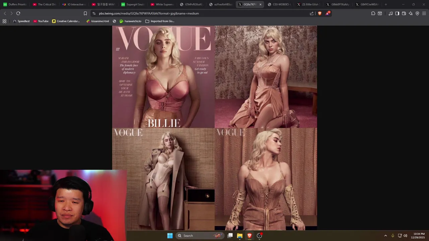Open Brave VPN shield icon
This screenshot has height=241, width=429.
[417, 13]
